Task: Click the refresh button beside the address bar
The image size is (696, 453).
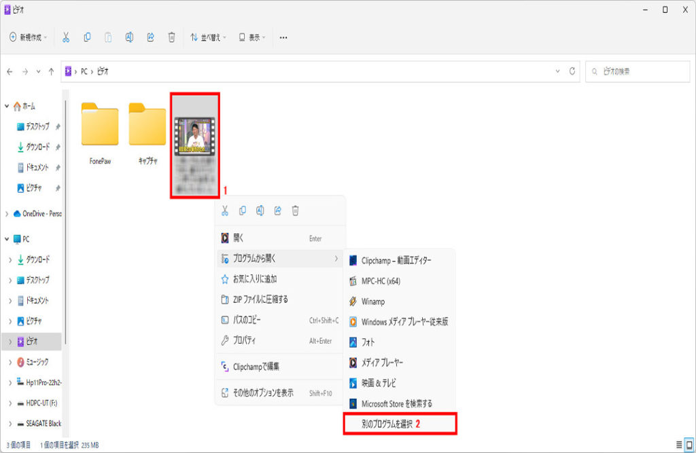Action: click(572, 71)
